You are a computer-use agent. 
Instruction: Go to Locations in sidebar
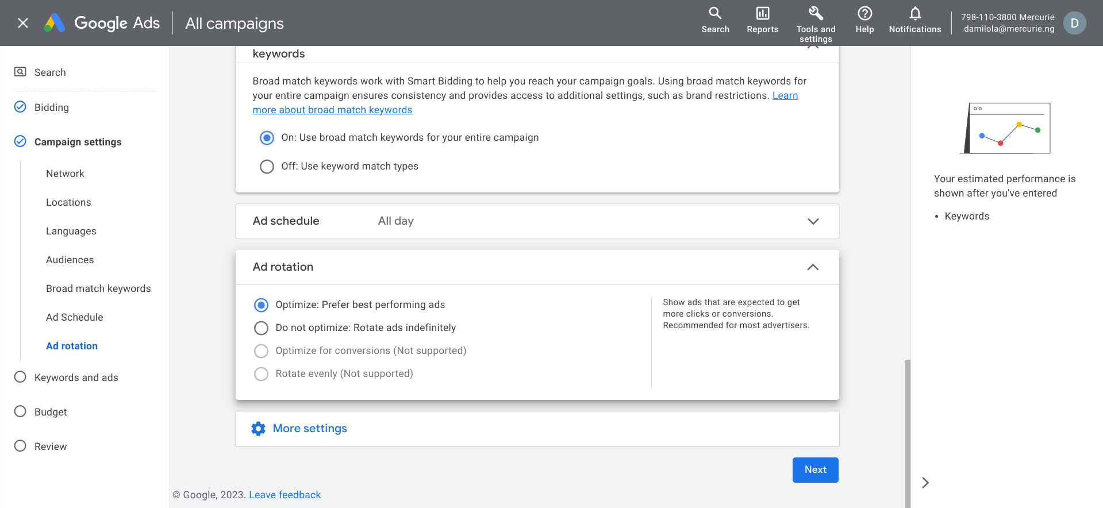pos(68,202)
